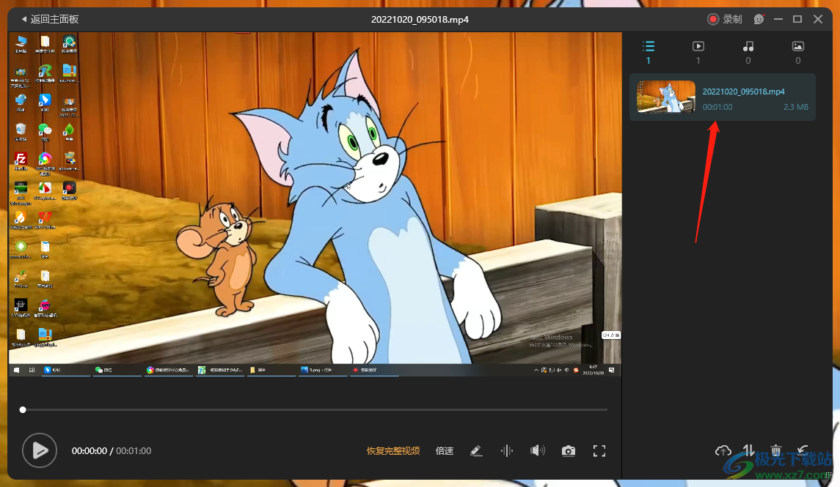Toggle fullscreen playback
Viewport: 840px width, 487px height.
[599, 451]
